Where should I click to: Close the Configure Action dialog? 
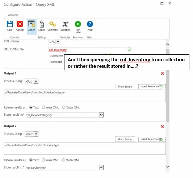[170, 3]
